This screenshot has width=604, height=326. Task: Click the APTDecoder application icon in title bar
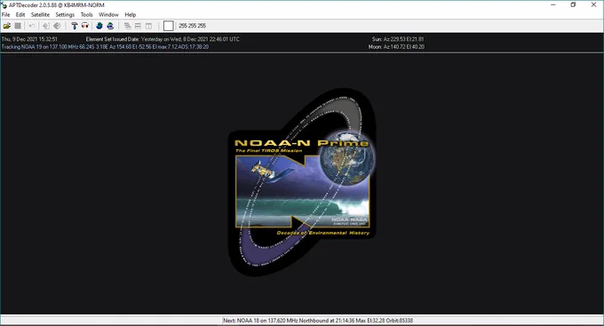4,5
